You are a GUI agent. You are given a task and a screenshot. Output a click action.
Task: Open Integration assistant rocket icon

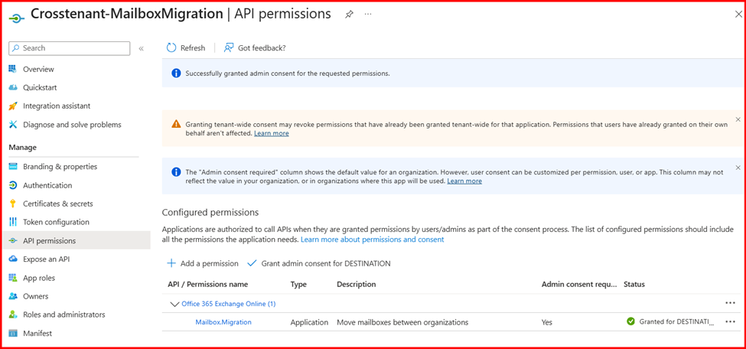[13, 106]
